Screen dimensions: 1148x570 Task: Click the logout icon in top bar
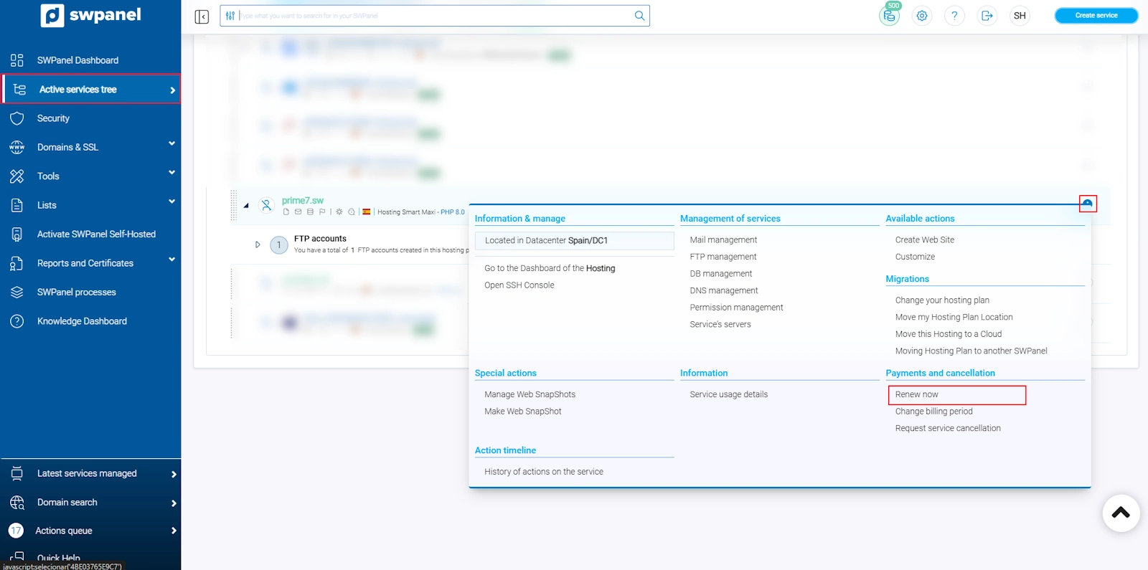987,16
